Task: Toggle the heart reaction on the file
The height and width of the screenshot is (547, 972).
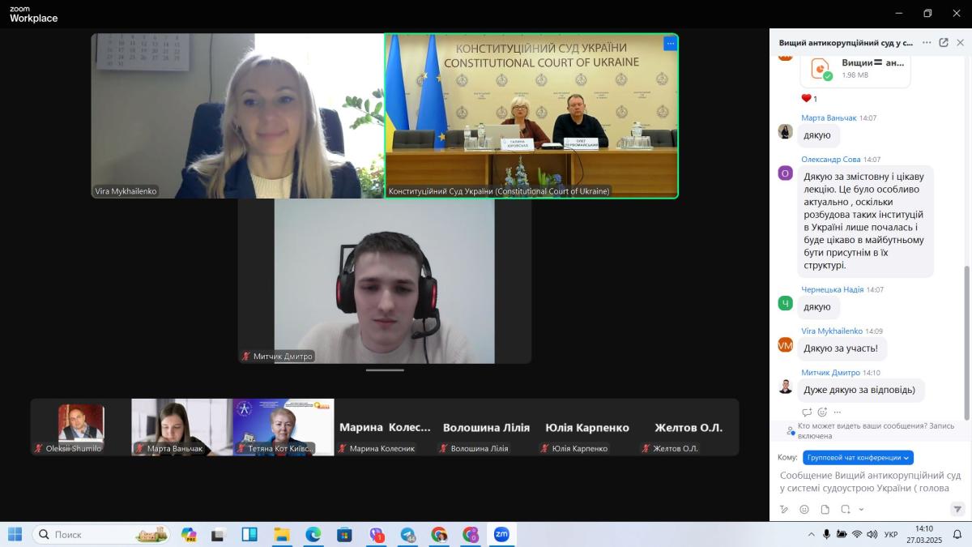Action: tap(807, 98)
